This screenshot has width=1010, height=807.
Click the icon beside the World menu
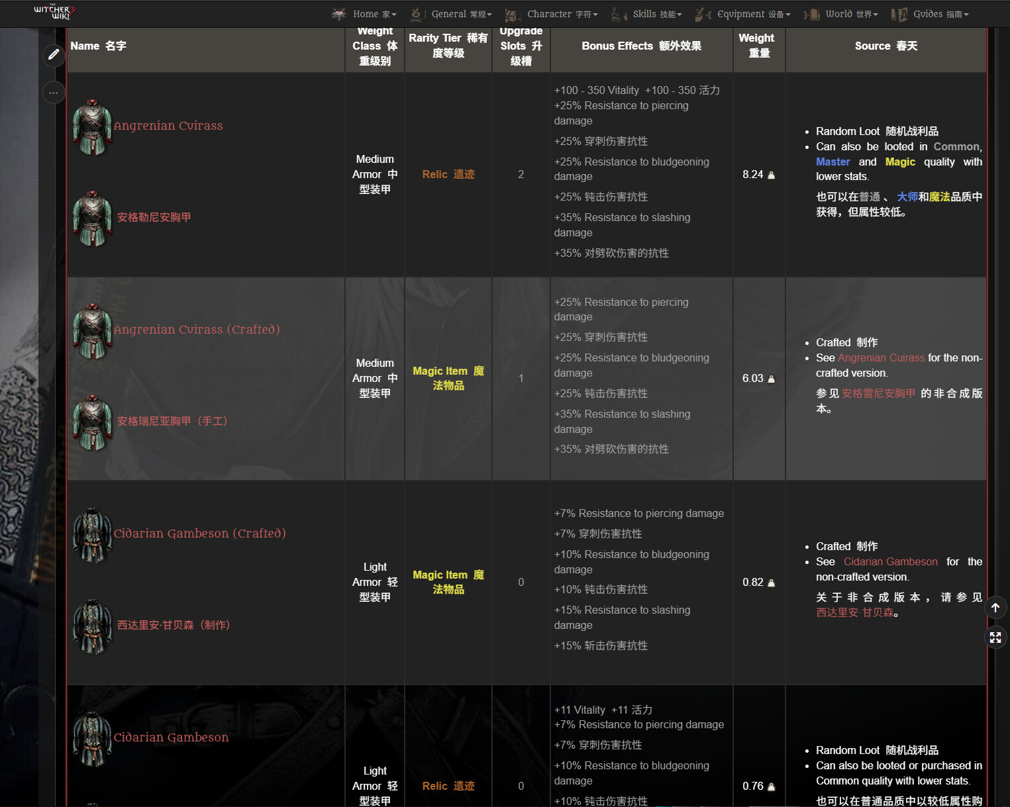click(811, 15)
